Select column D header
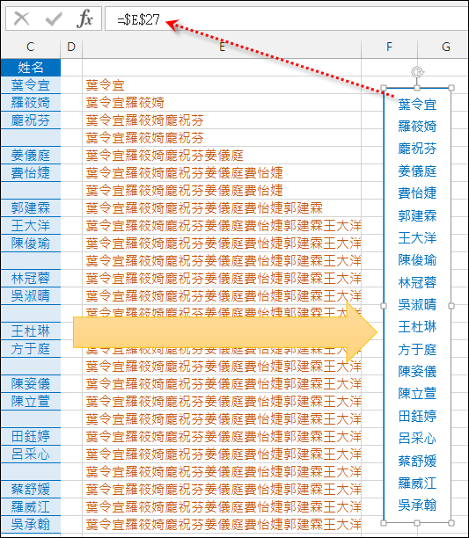469x538 pixels. [71, 47]
